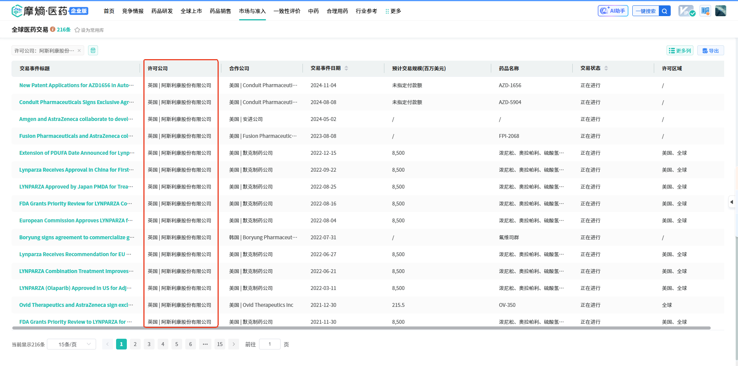Click the 前往 page number input
This screenshot has height=366, width=738.
(x=270, y=344)
